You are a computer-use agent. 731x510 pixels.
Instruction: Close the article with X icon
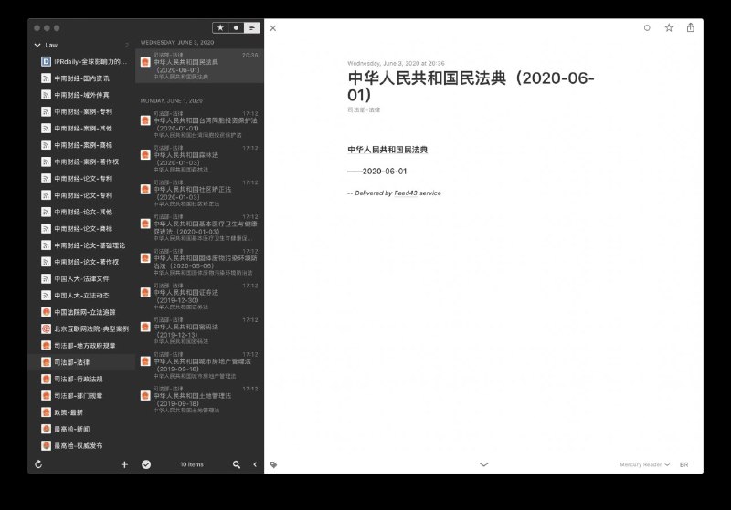(x=273, y=28)
